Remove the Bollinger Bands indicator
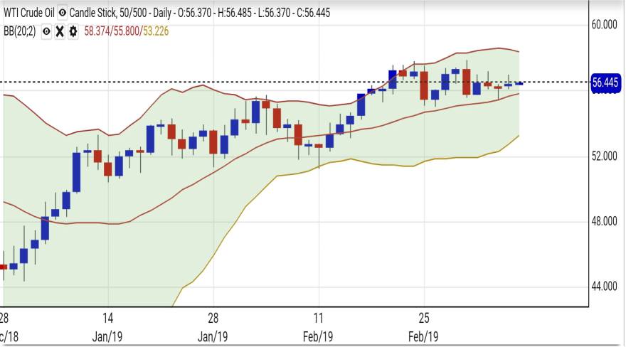Viewport: 626px width, 347px height. [x=60, y=31]
